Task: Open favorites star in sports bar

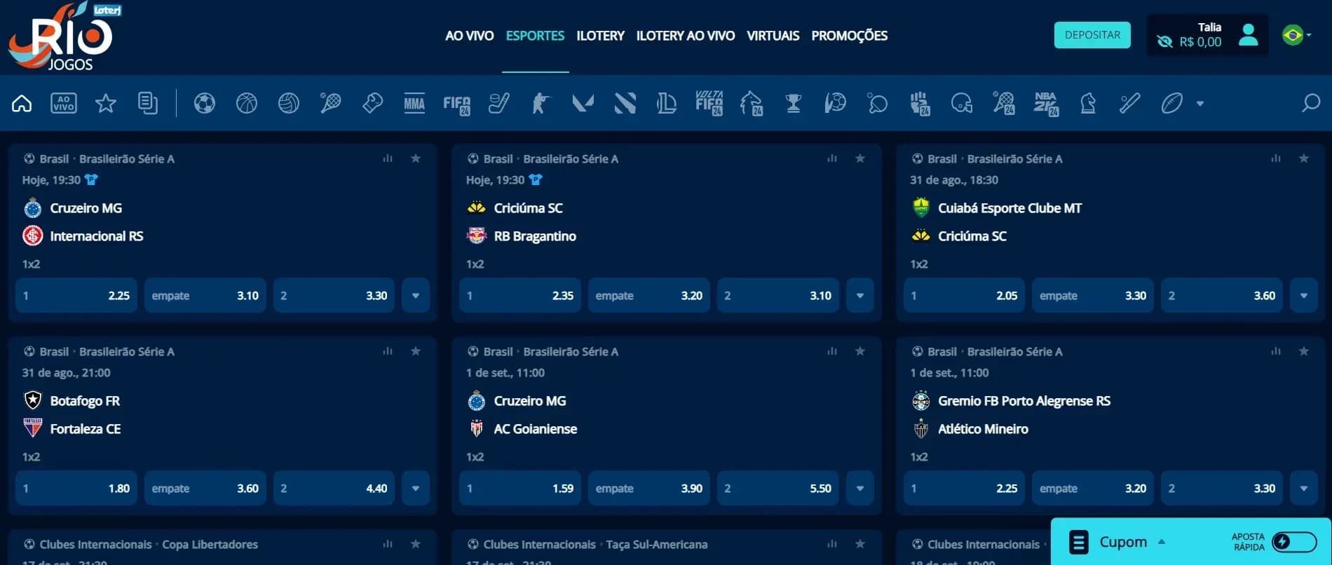Action: pyautogui.click(x=106, y=104)
